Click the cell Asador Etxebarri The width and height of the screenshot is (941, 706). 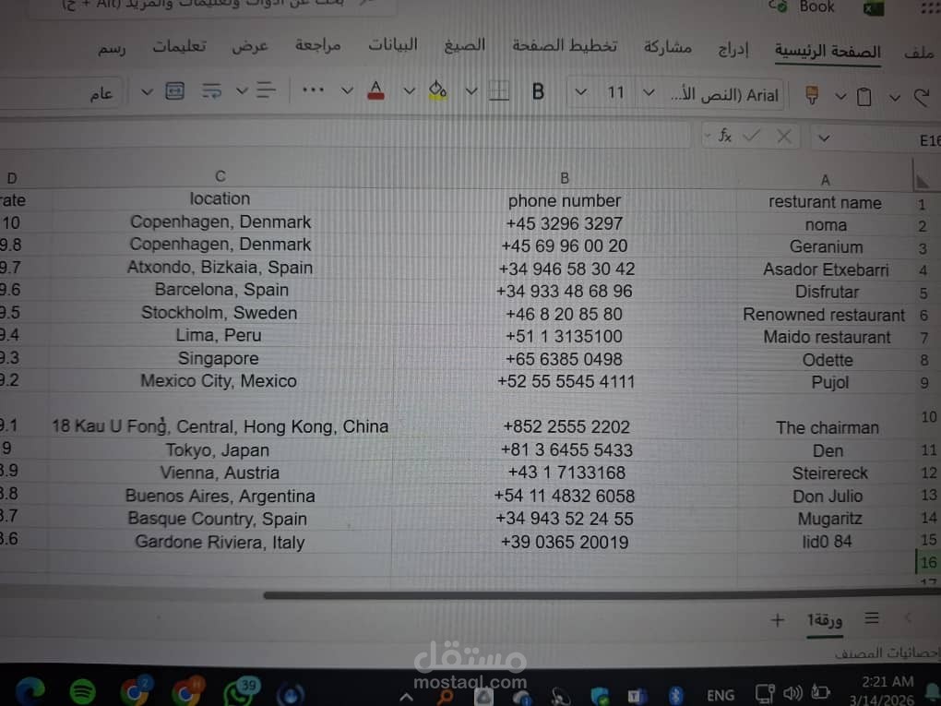(x=826, y=269)
